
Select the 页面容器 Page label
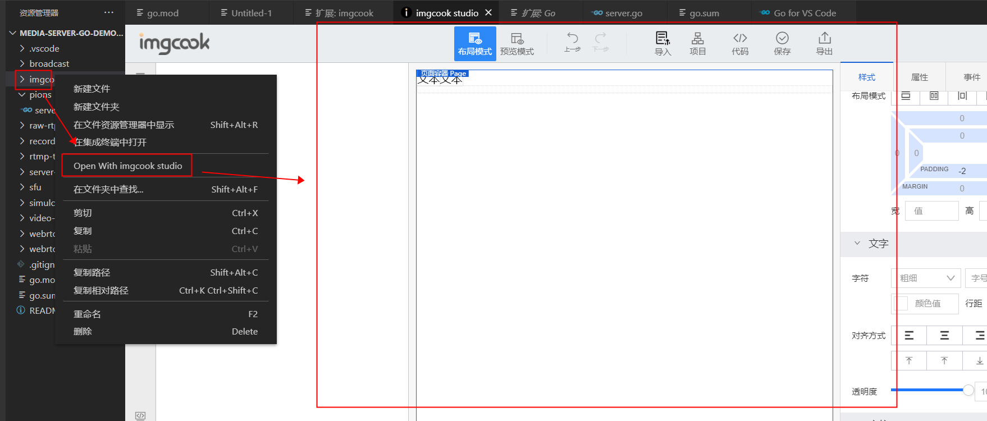444,74
